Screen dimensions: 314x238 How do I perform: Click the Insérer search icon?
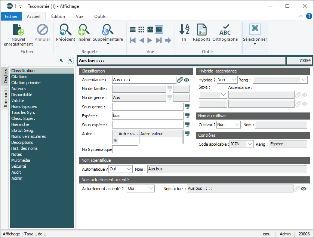pos(84,30)
